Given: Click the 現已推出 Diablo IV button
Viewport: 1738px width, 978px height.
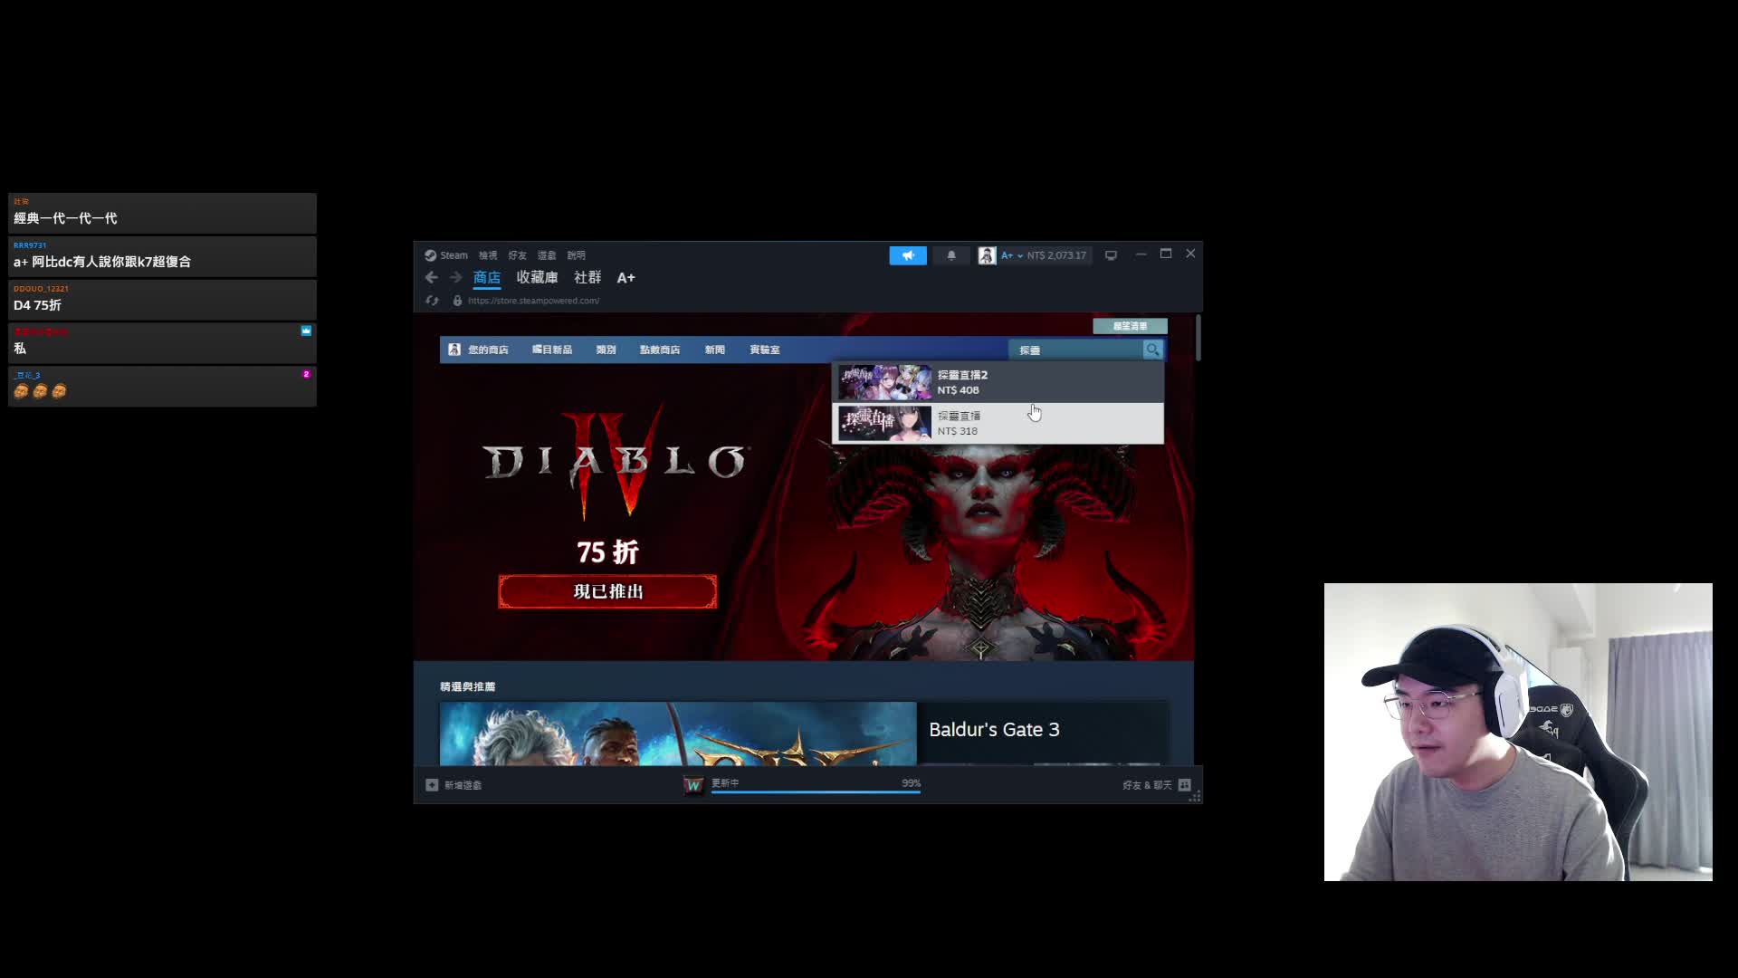Looking at the screenshot, I should pos(607,591).
